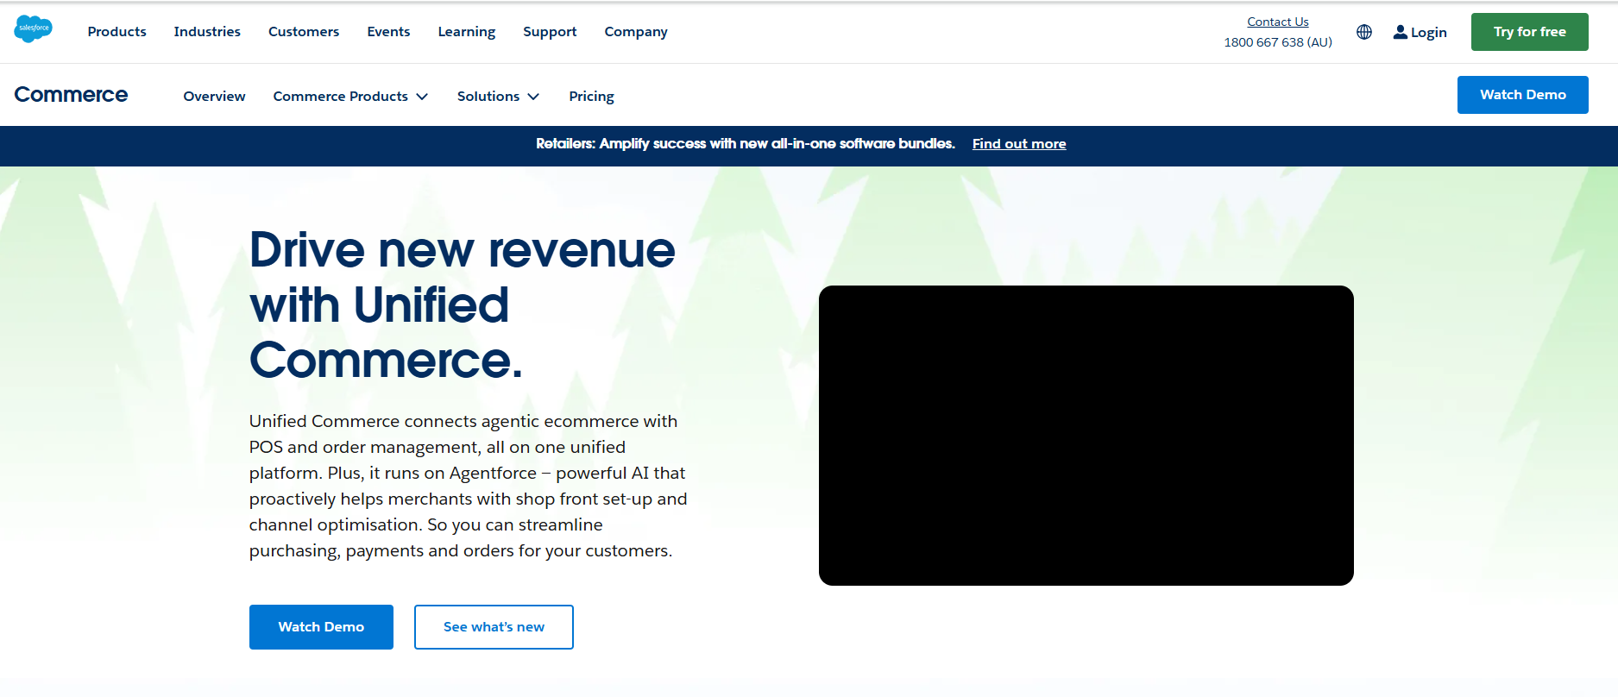The width and height of the screenshot is (1618, 697).
Task: Open the Industries menu
Action: [x=207, y=32]
